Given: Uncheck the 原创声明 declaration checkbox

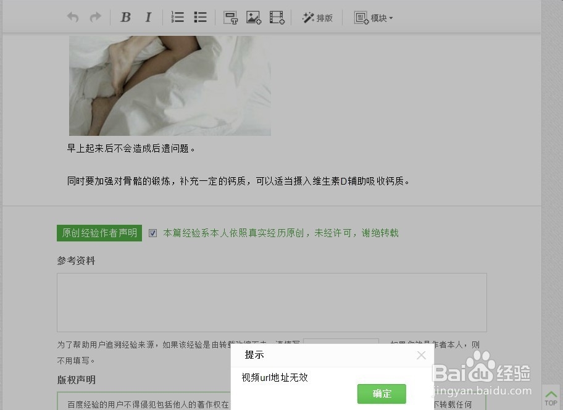Looking at the screenshot, I should click(x=152, y=233).
